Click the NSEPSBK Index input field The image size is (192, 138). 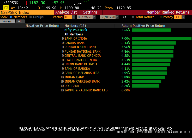27,12
